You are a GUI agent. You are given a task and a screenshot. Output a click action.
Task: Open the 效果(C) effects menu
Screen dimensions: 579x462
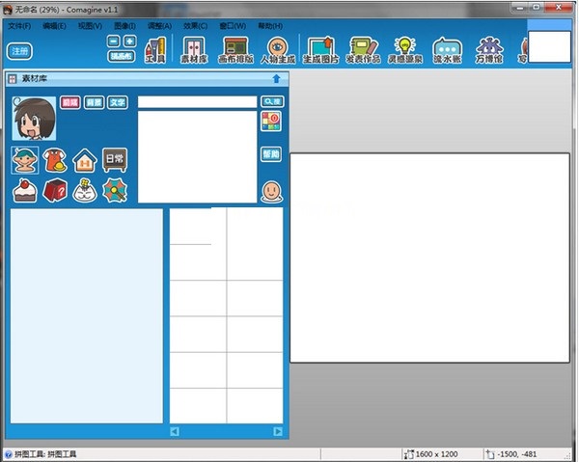pyautogui.click(x=195, y=26)
